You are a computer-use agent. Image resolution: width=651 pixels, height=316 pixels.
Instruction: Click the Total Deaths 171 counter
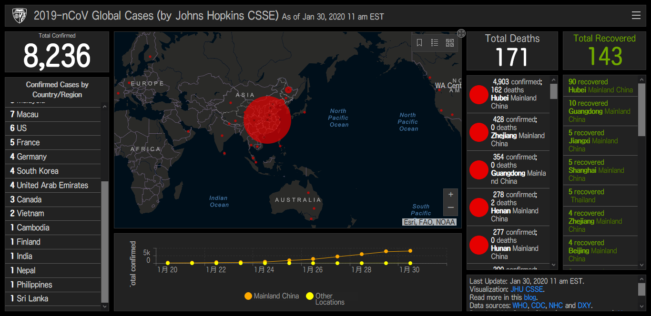click(512, 51)
